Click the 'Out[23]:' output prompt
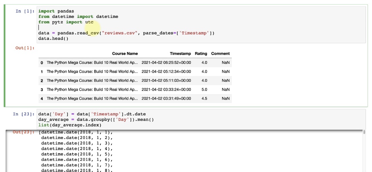Viewport: 372px width, 172px height. [24, 132]
